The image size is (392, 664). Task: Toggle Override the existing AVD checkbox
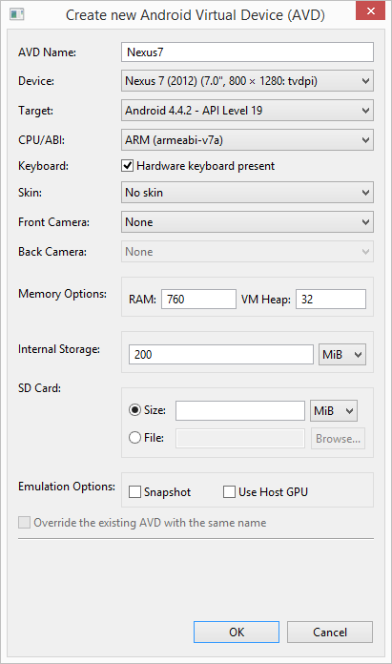coord(24,523)
